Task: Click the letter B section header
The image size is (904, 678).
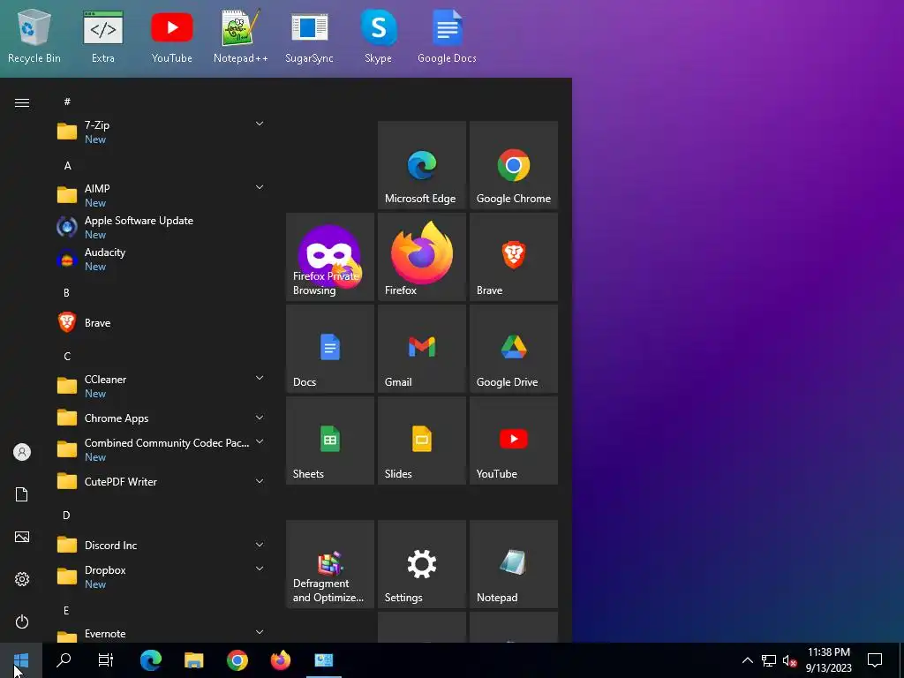Action: click(x=67, y=292)
